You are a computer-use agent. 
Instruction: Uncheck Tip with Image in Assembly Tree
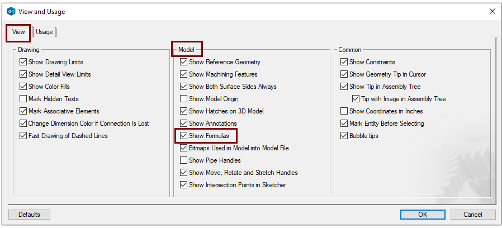pyautogui.click(x=357, y=99)
